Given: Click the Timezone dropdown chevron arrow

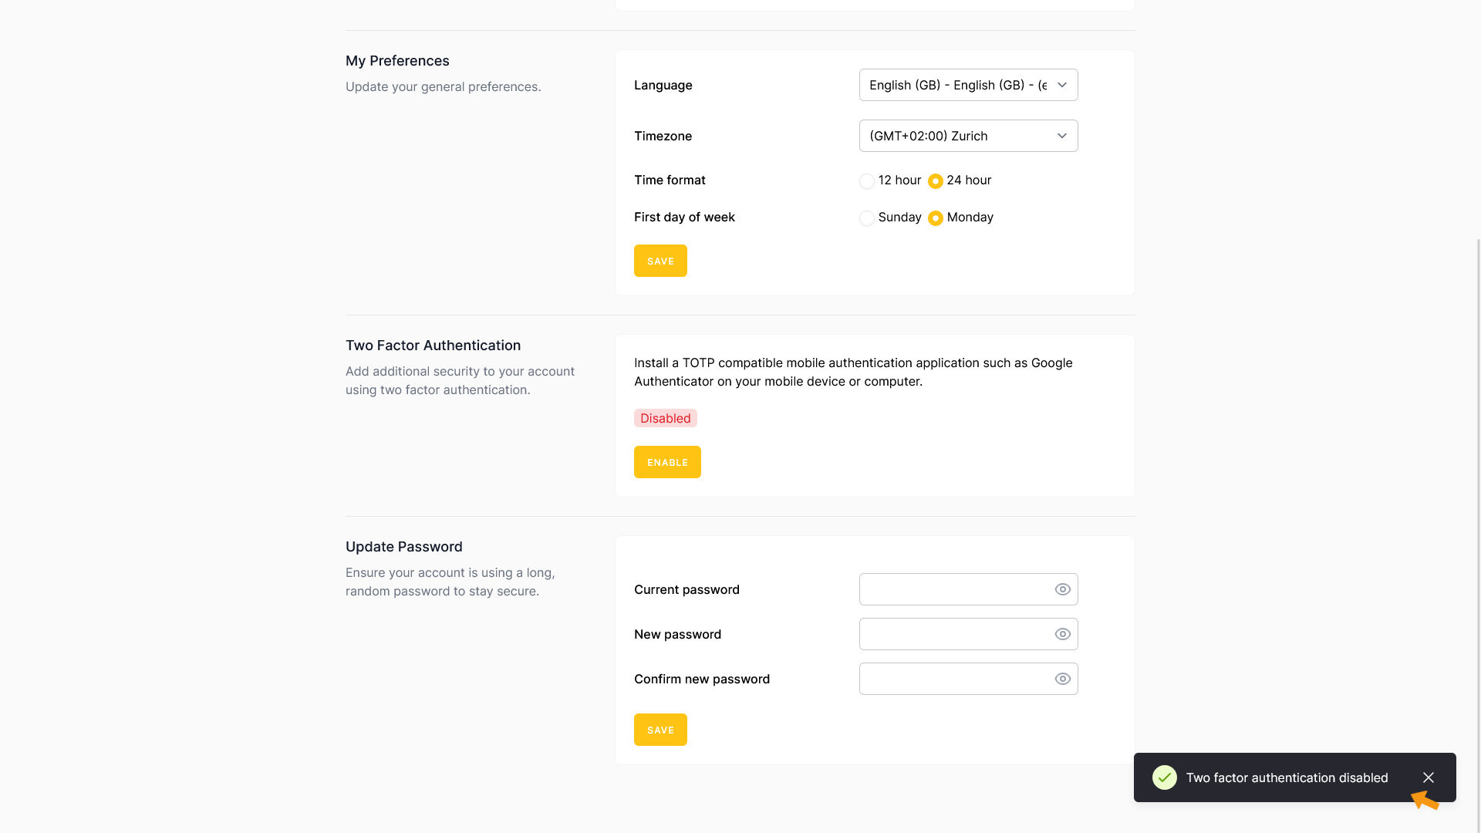Looking at the screenshot, I should (x=1061, y=136).
